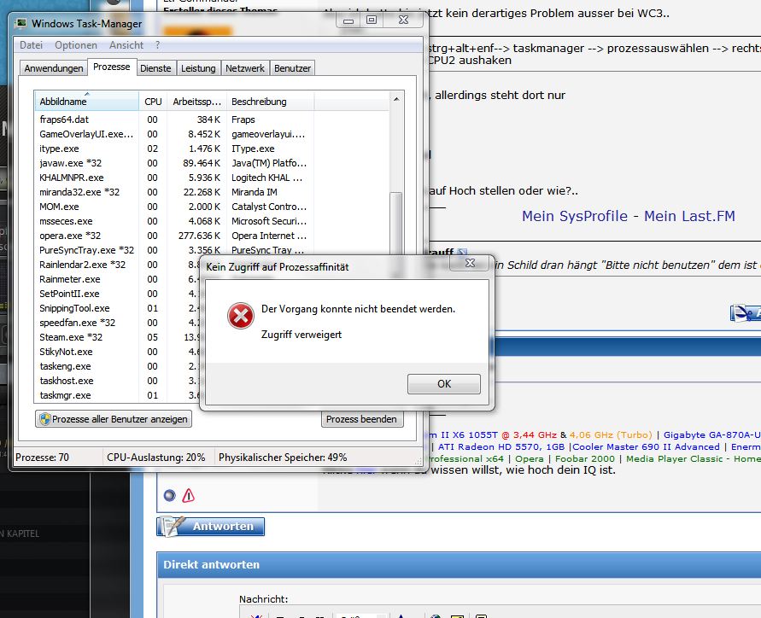Image resolution: width=761 pixels, height=618 pixels.
Task: Click the forum user online status icon
Action: 169,495
